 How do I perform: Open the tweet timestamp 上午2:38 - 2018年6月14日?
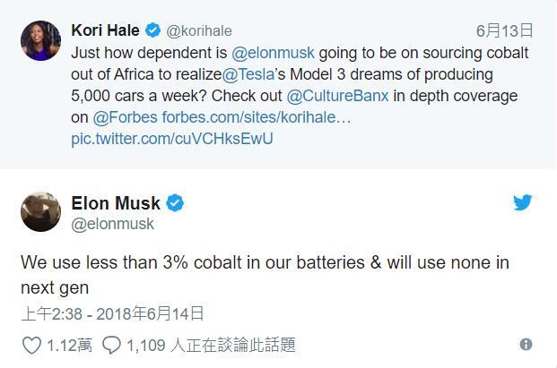(113, 313)
